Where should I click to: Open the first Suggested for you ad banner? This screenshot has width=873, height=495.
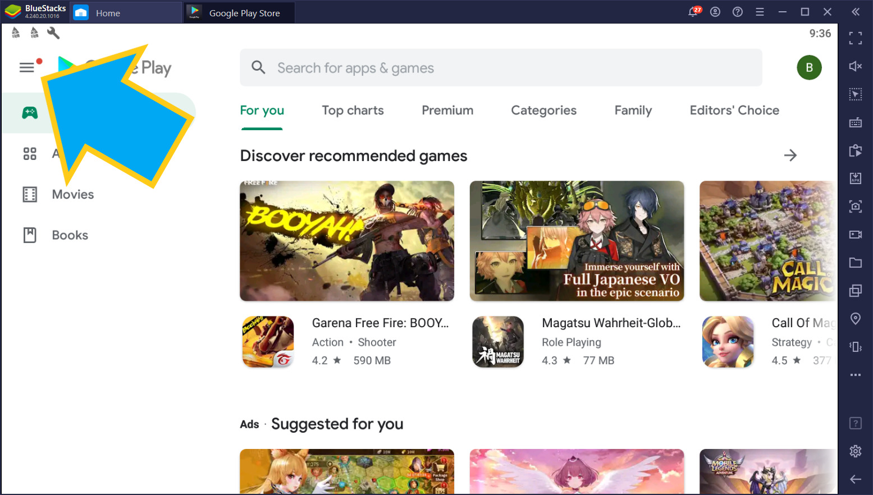tap(347, 471)
